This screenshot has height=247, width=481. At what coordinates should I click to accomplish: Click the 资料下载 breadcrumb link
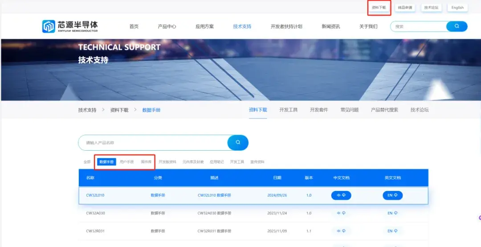click(119, 110)
